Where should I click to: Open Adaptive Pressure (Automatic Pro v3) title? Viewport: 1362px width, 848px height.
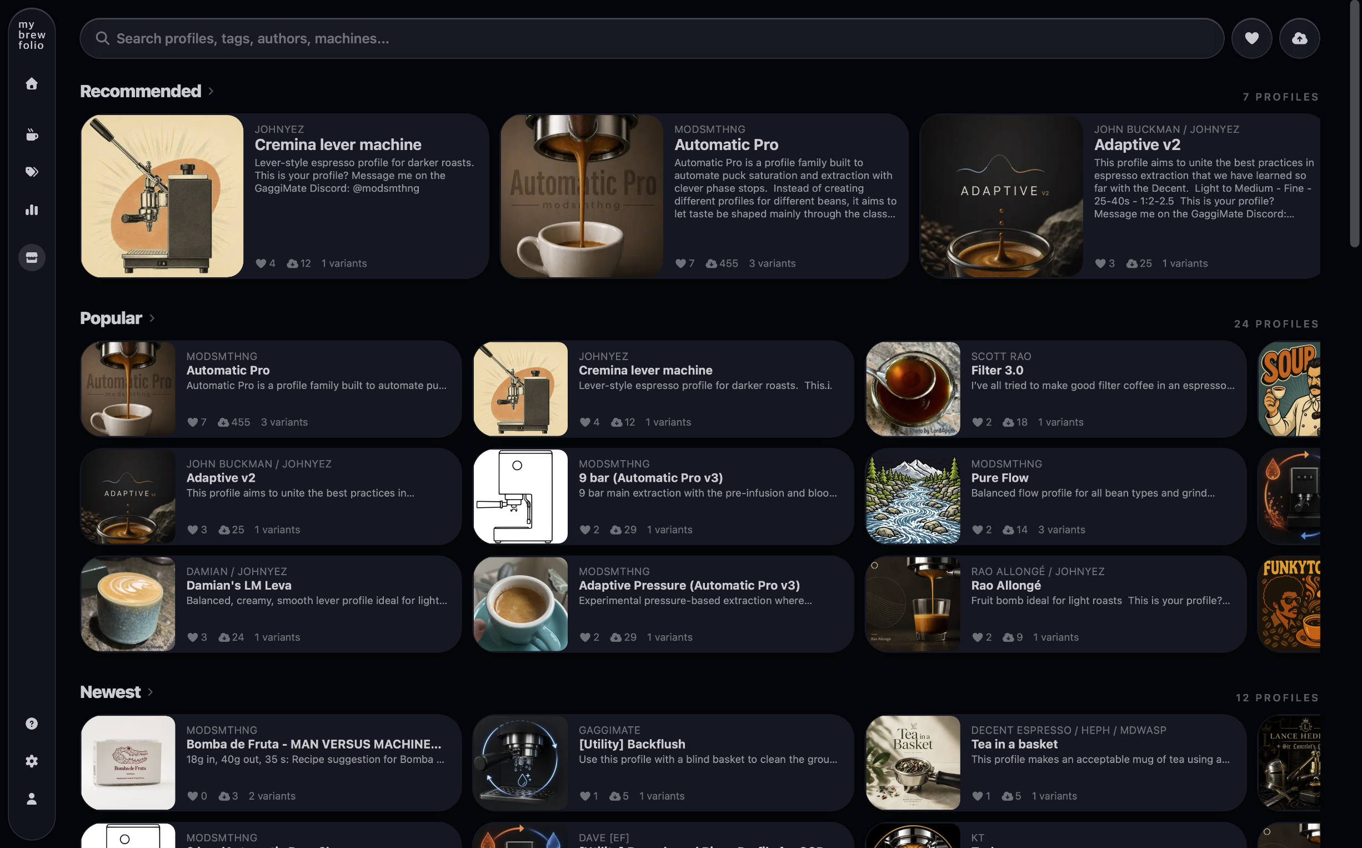coord(689,586)
